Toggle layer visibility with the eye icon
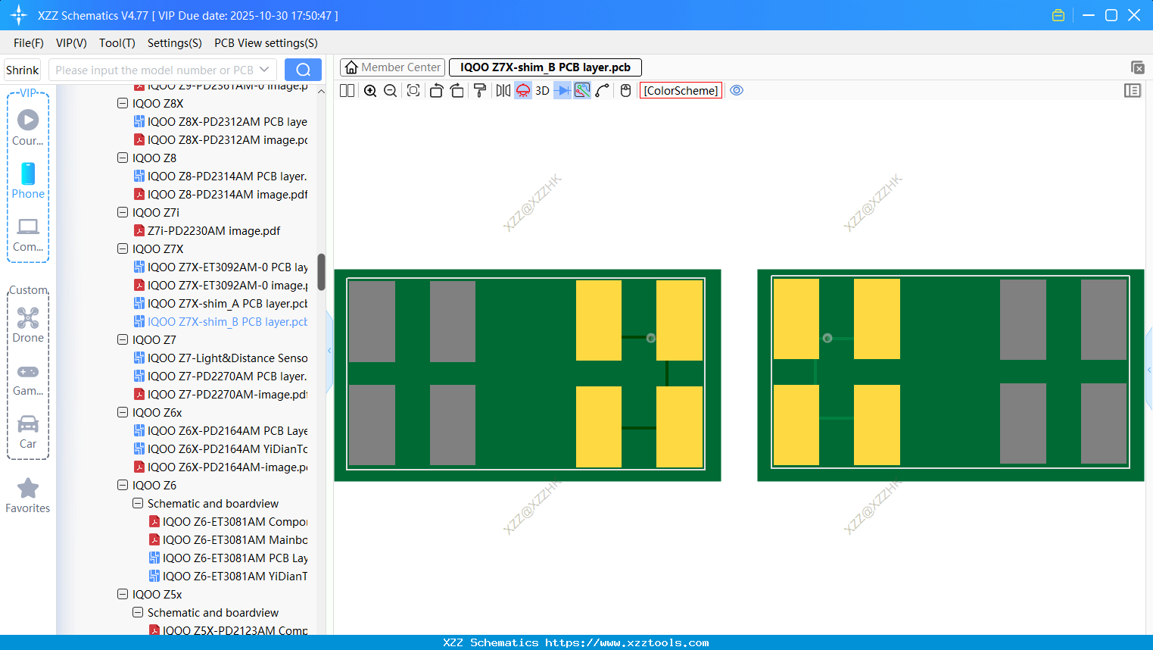The height and width of the screenshot is (650, 1153). (737, 90)
